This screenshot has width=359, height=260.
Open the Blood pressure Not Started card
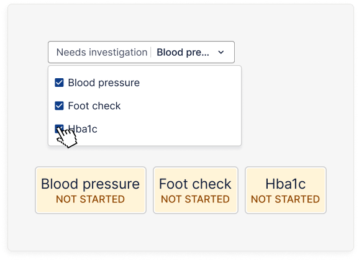coord(91,191)
